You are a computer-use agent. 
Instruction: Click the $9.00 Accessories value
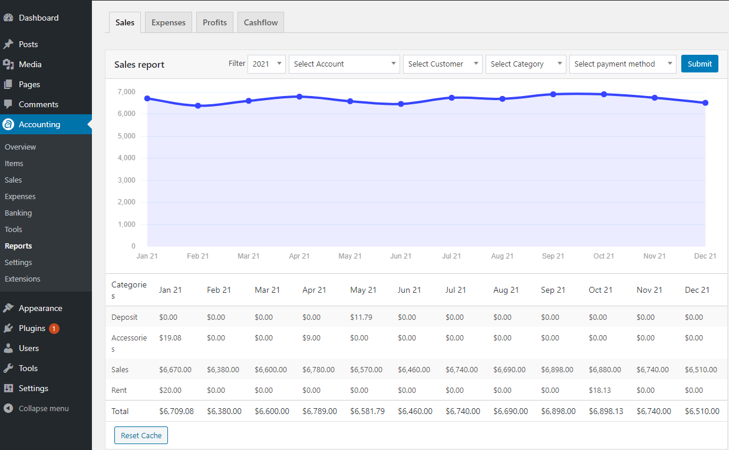[311, 338]
